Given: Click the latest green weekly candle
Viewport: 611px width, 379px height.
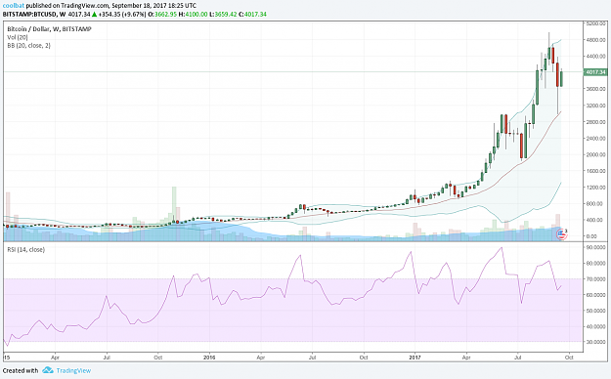Looking at the screenshot, I should point(561,79).
